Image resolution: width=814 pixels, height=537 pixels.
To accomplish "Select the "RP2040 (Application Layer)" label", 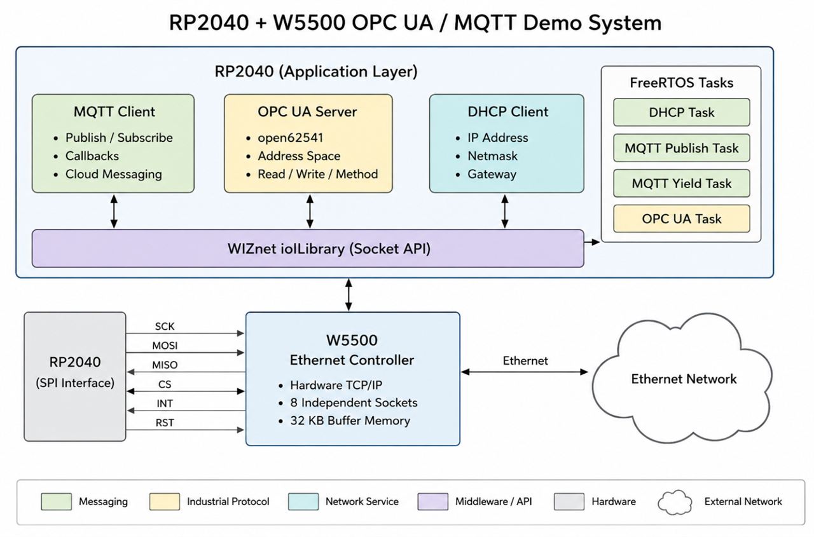I will click(316, 71).
